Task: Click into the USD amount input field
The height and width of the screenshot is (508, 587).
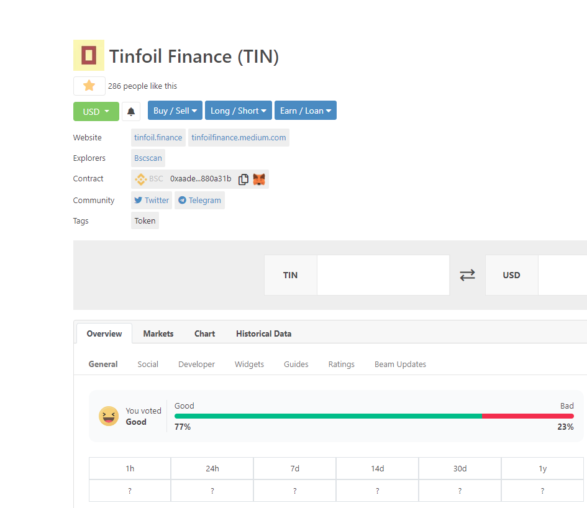Action: tap(563, 275)
